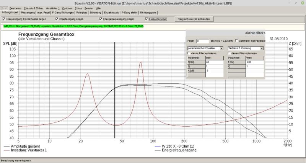Toggle Frequenzgang Einzelchassis zeigen checkbox
The width and height of the screenshot is (306, 163).
(4, 18)
